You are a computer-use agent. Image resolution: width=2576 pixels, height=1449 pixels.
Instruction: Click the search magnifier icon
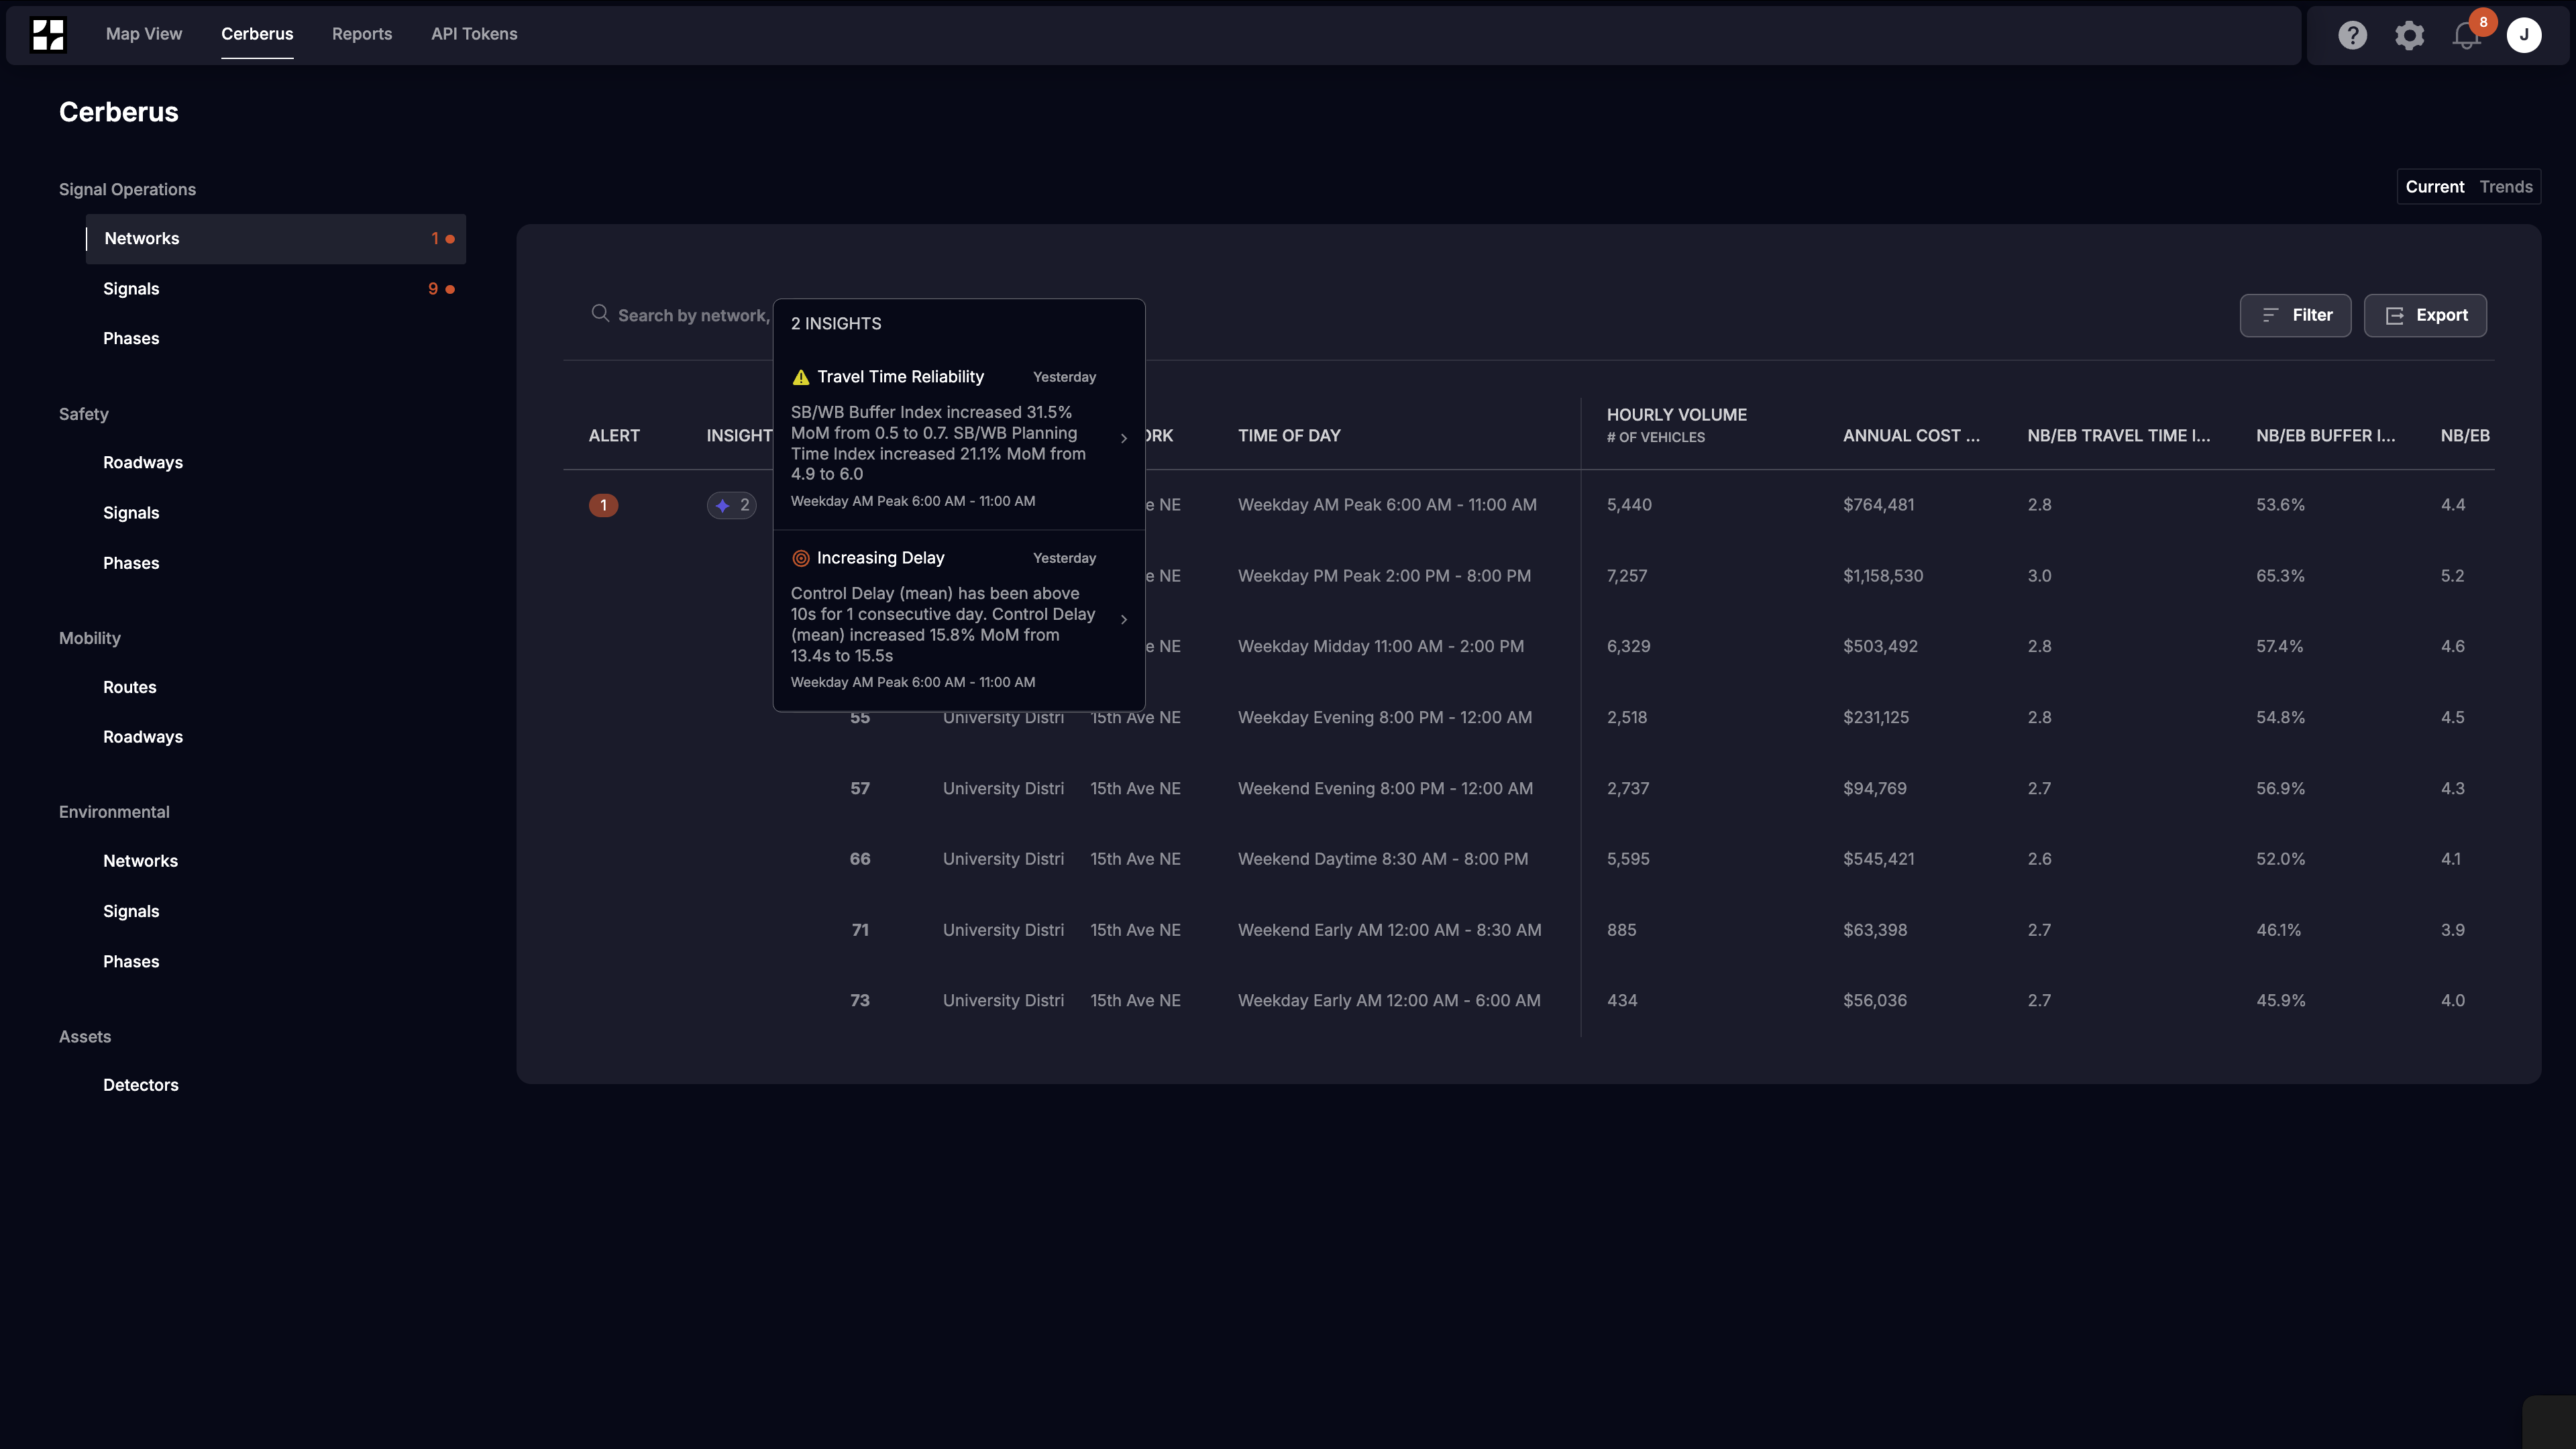[600, 314]
